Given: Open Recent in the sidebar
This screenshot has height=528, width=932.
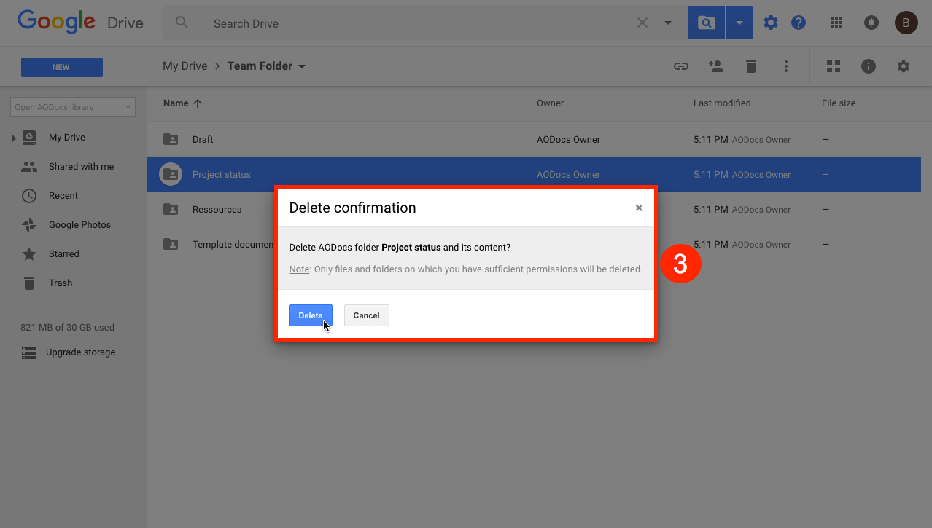Looking at the screenshot, I should pos(63,196).
